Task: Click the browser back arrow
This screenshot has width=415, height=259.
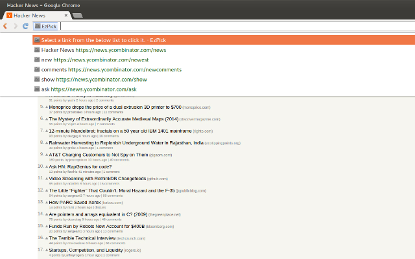Action: coord(5,26)
